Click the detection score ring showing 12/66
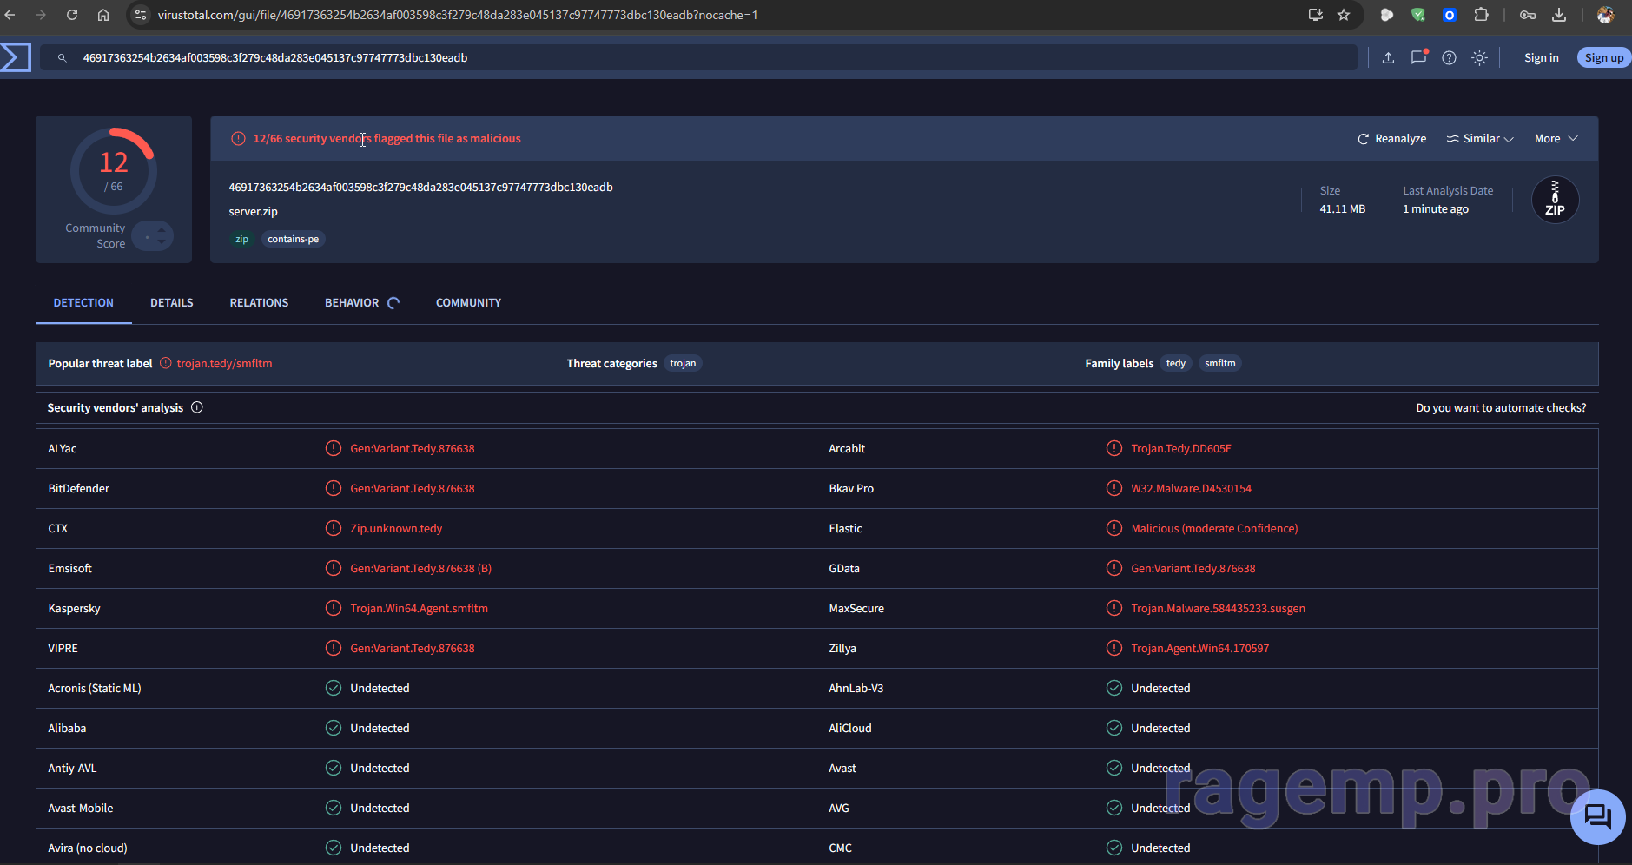This screenshot has height=865, width=1632. 114,171
